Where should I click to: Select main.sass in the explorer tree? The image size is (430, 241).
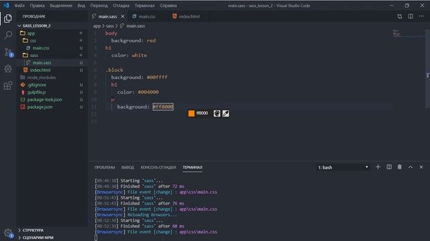[52, 63]
